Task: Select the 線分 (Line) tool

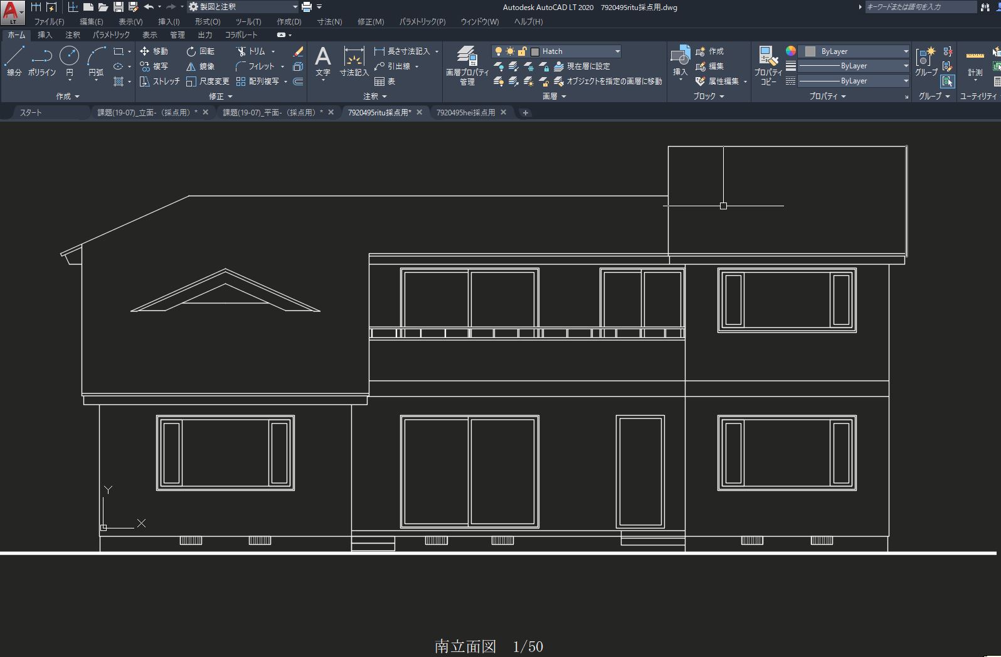Action: [14, 61]
